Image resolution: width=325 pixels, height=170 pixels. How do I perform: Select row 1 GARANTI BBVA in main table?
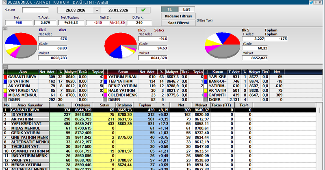pos(159,110)
